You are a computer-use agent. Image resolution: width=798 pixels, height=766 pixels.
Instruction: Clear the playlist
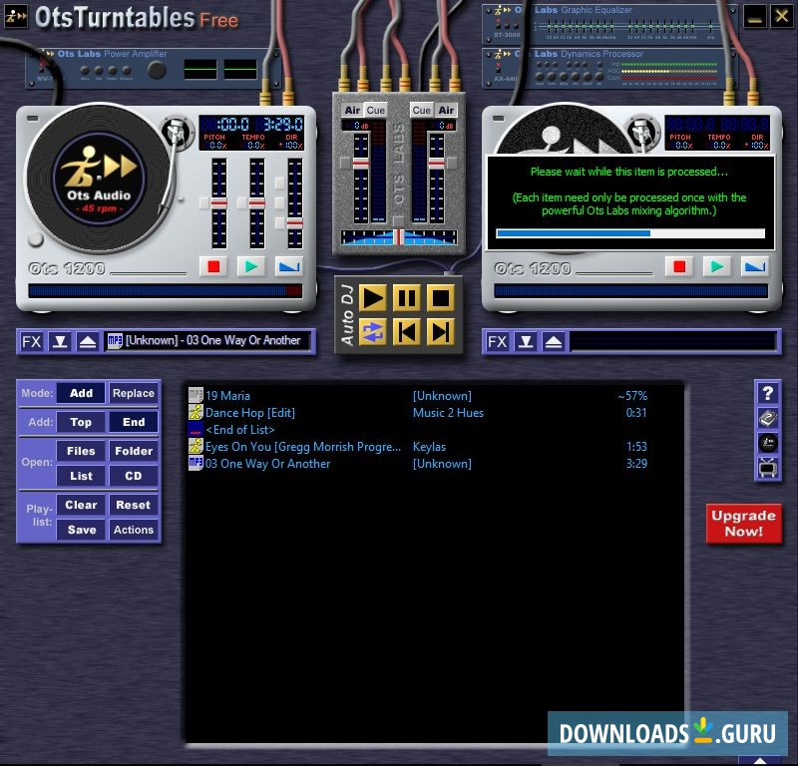[x=81, y=505]
